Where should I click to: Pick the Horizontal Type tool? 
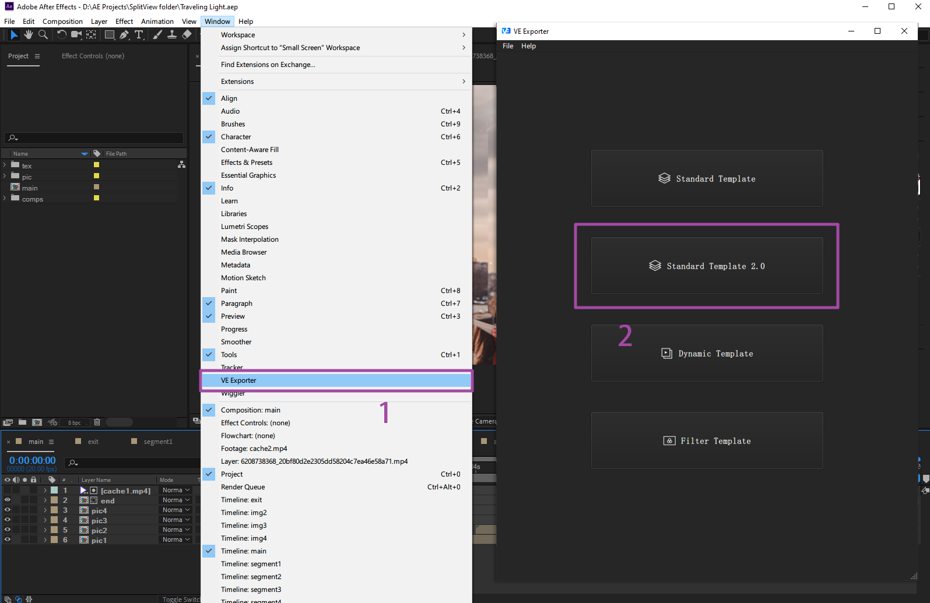139,35
